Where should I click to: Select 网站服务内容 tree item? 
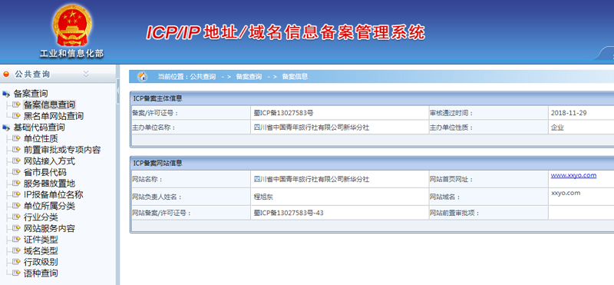(49, 228)
